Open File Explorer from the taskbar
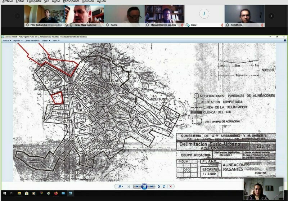This screenshot has width=288, height=201. tap(19, 193)
